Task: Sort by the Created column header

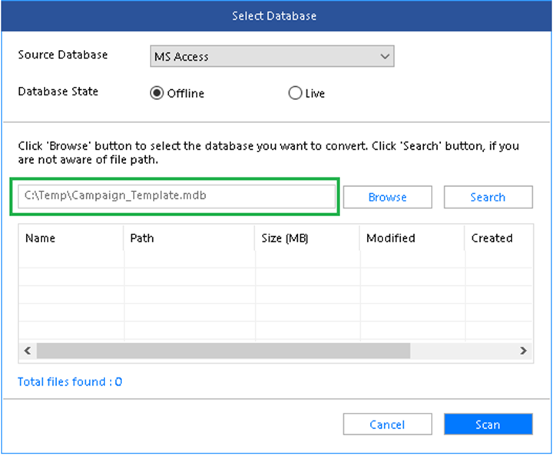Action: [498, 238]
